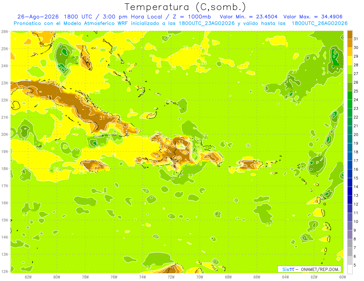The width and height of the screenshot is (364, 281).
Task: Click the '19N' latitude label
Action: (5, 151)
